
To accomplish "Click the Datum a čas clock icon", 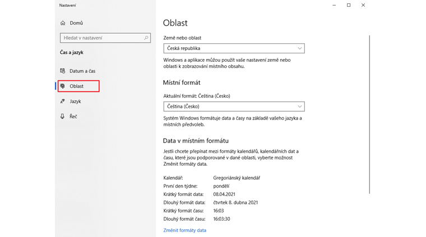I will (x=63, y=71).
